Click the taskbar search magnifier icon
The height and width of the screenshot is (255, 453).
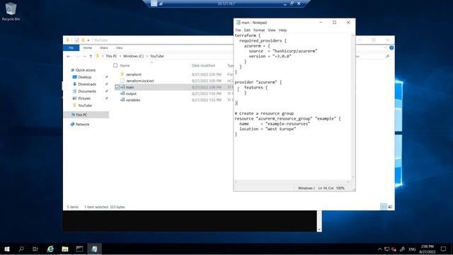[x=21, y=249]
